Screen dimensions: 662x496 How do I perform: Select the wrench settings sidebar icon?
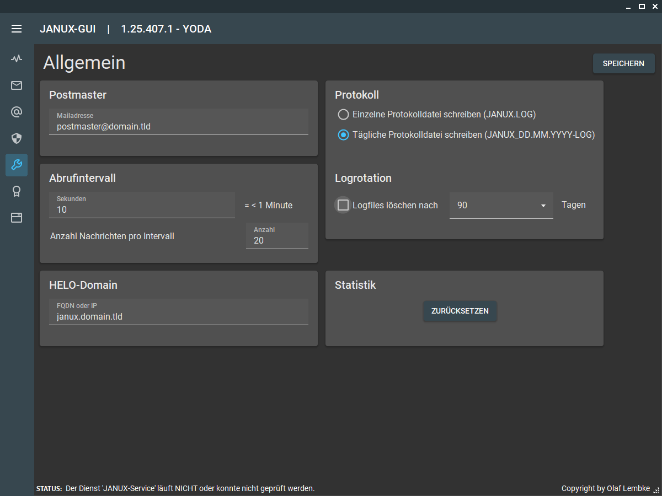[x=17, y=165]
